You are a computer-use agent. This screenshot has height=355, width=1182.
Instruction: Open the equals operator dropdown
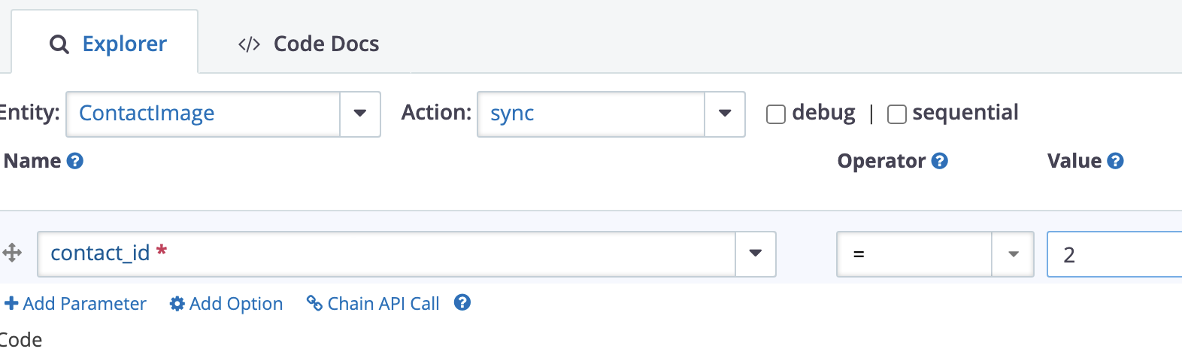pyautogui.click(x=935, y=254)
